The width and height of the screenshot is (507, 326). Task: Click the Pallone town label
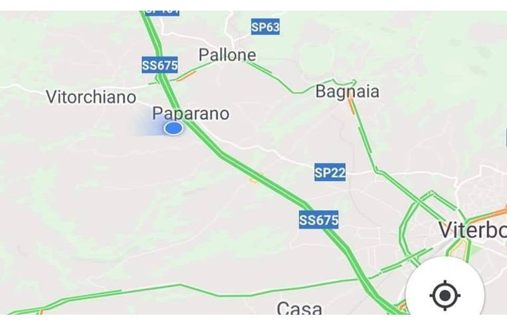tap(228, 55)
